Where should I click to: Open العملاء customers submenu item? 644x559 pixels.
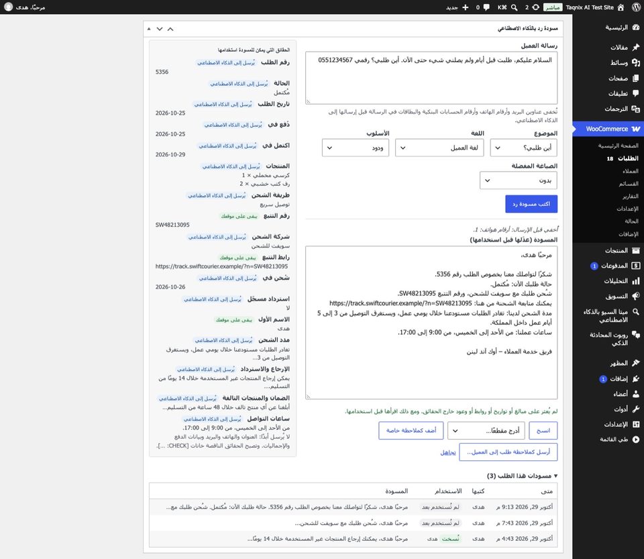tap(631, 171)
